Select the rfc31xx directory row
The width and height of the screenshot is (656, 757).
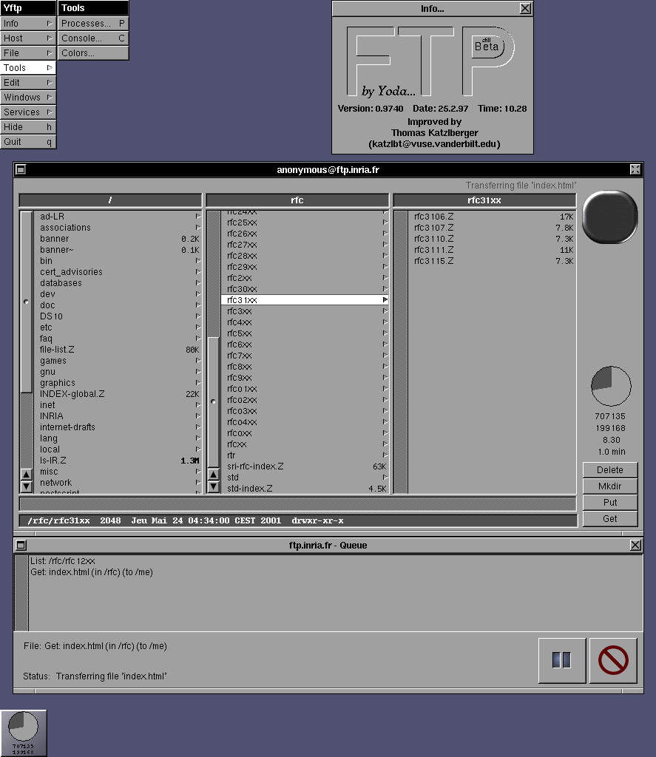point(304,300)
